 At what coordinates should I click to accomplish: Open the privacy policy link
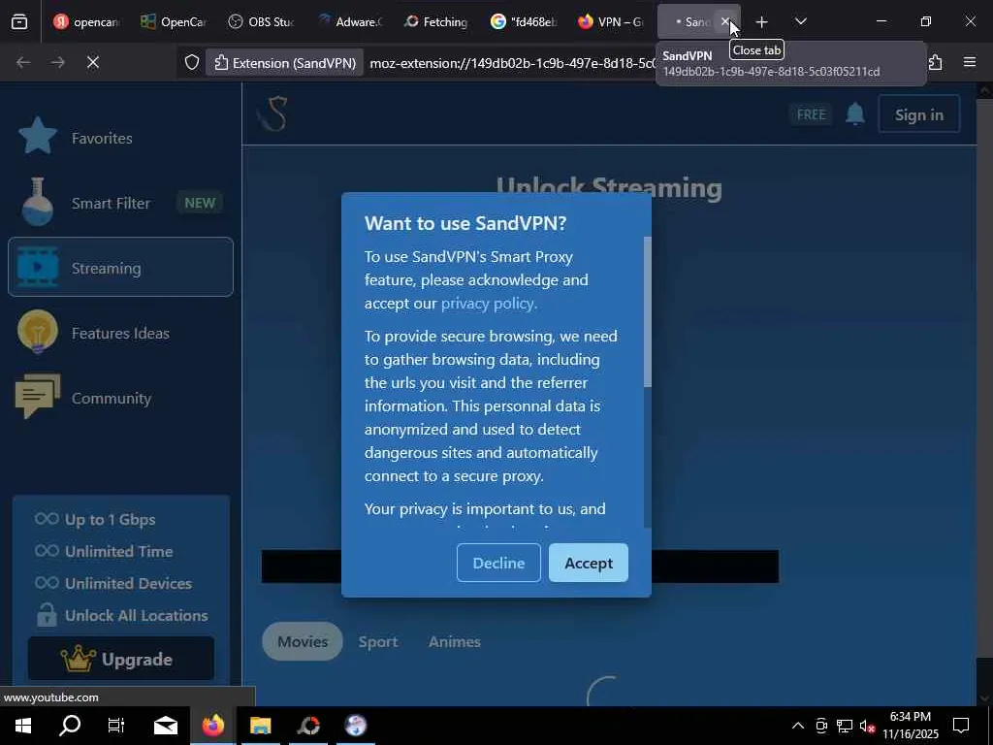489,304
